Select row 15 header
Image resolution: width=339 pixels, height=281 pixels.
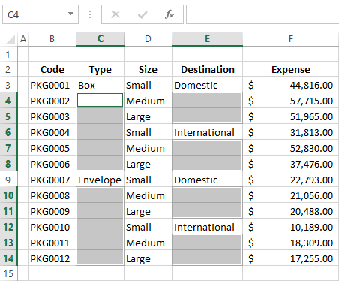[x=8, y=273]
